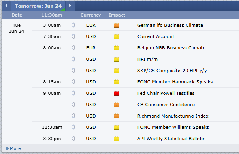The height and width of the screenshot is (154, 239).
Task: Click yellow impact icon for API Weekly Bulletin
Action: pos(117,139)
